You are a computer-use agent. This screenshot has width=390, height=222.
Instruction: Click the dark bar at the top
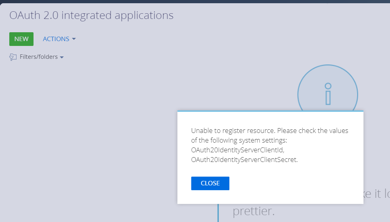click(x=195, y=2)
